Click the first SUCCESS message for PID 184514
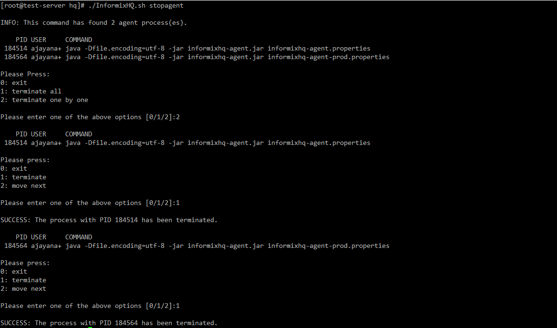This screenshot has width=557, height=328. [x=109, y=220]
